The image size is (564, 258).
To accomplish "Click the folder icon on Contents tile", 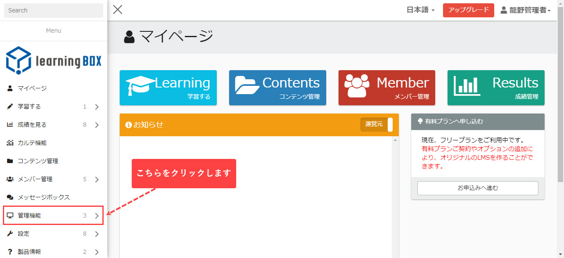I will point(247,85).
